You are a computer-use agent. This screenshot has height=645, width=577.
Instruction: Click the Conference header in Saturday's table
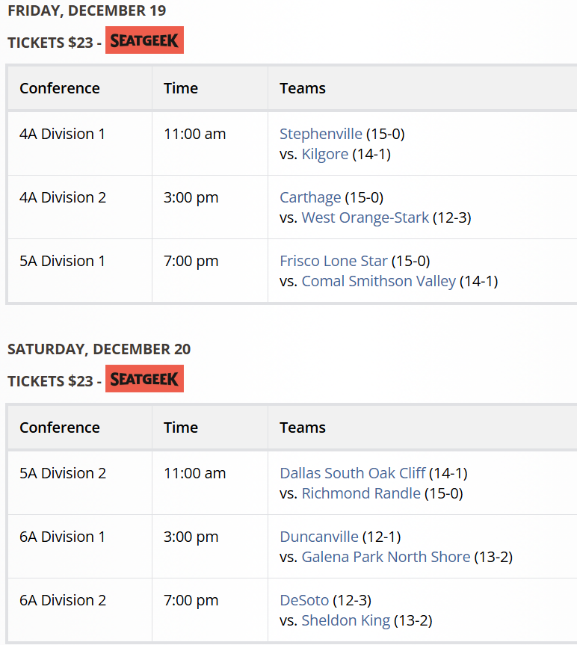click(60, 428)
